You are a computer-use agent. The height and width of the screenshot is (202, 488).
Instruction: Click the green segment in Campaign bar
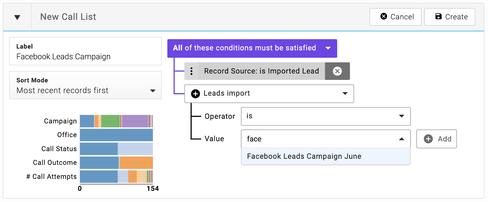[110, 121]
